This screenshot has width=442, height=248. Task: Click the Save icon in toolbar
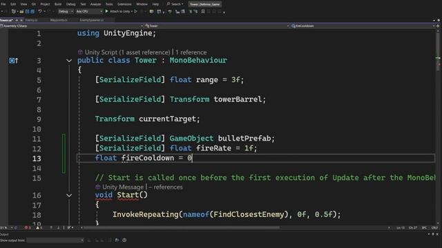[x=28, y=12]
